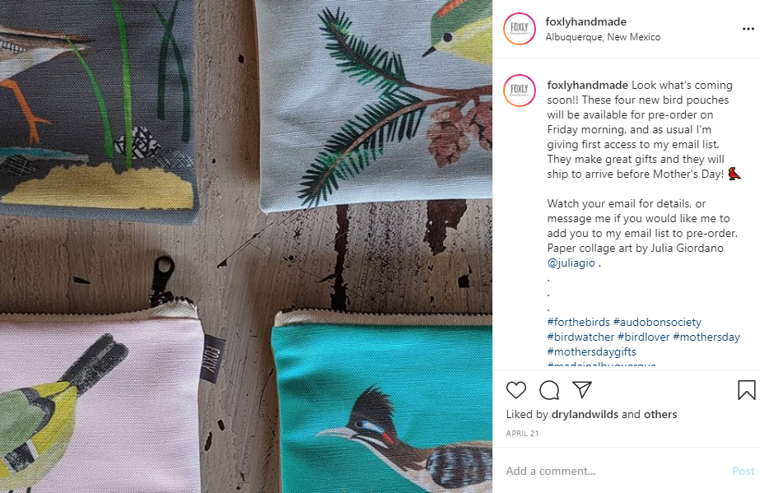Screen dimensions: 760x493
Task: Like the post with the heart icon
Action: point(517,391)
